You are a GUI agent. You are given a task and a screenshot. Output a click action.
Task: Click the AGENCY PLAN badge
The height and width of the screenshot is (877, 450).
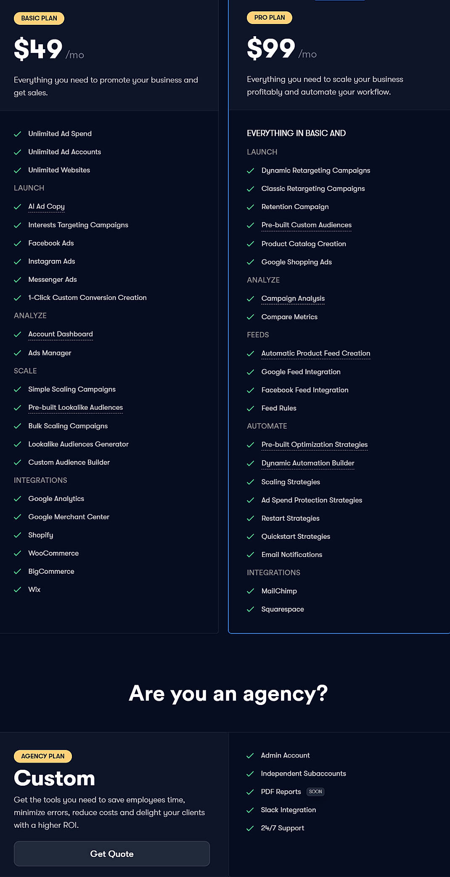43,756
